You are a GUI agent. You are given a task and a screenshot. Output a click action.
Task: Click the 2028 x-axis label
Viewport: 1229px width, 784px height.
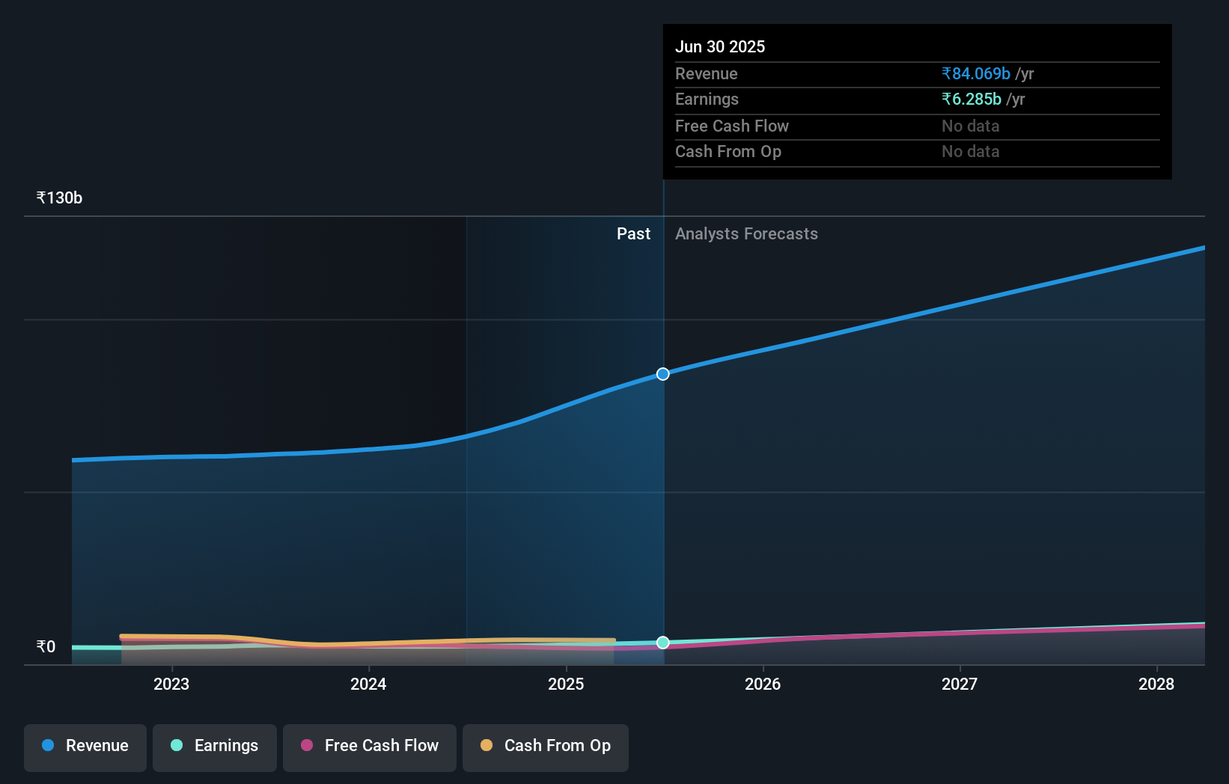(1156, 684)
